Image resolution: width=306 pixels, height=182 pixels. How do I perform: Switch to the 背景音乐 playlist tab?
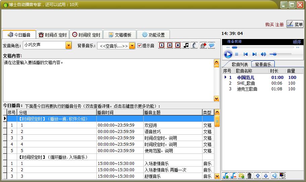263,64
